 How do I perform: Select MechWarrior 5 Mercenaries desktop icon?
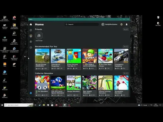pyautogui.click(x=14, y=58)
